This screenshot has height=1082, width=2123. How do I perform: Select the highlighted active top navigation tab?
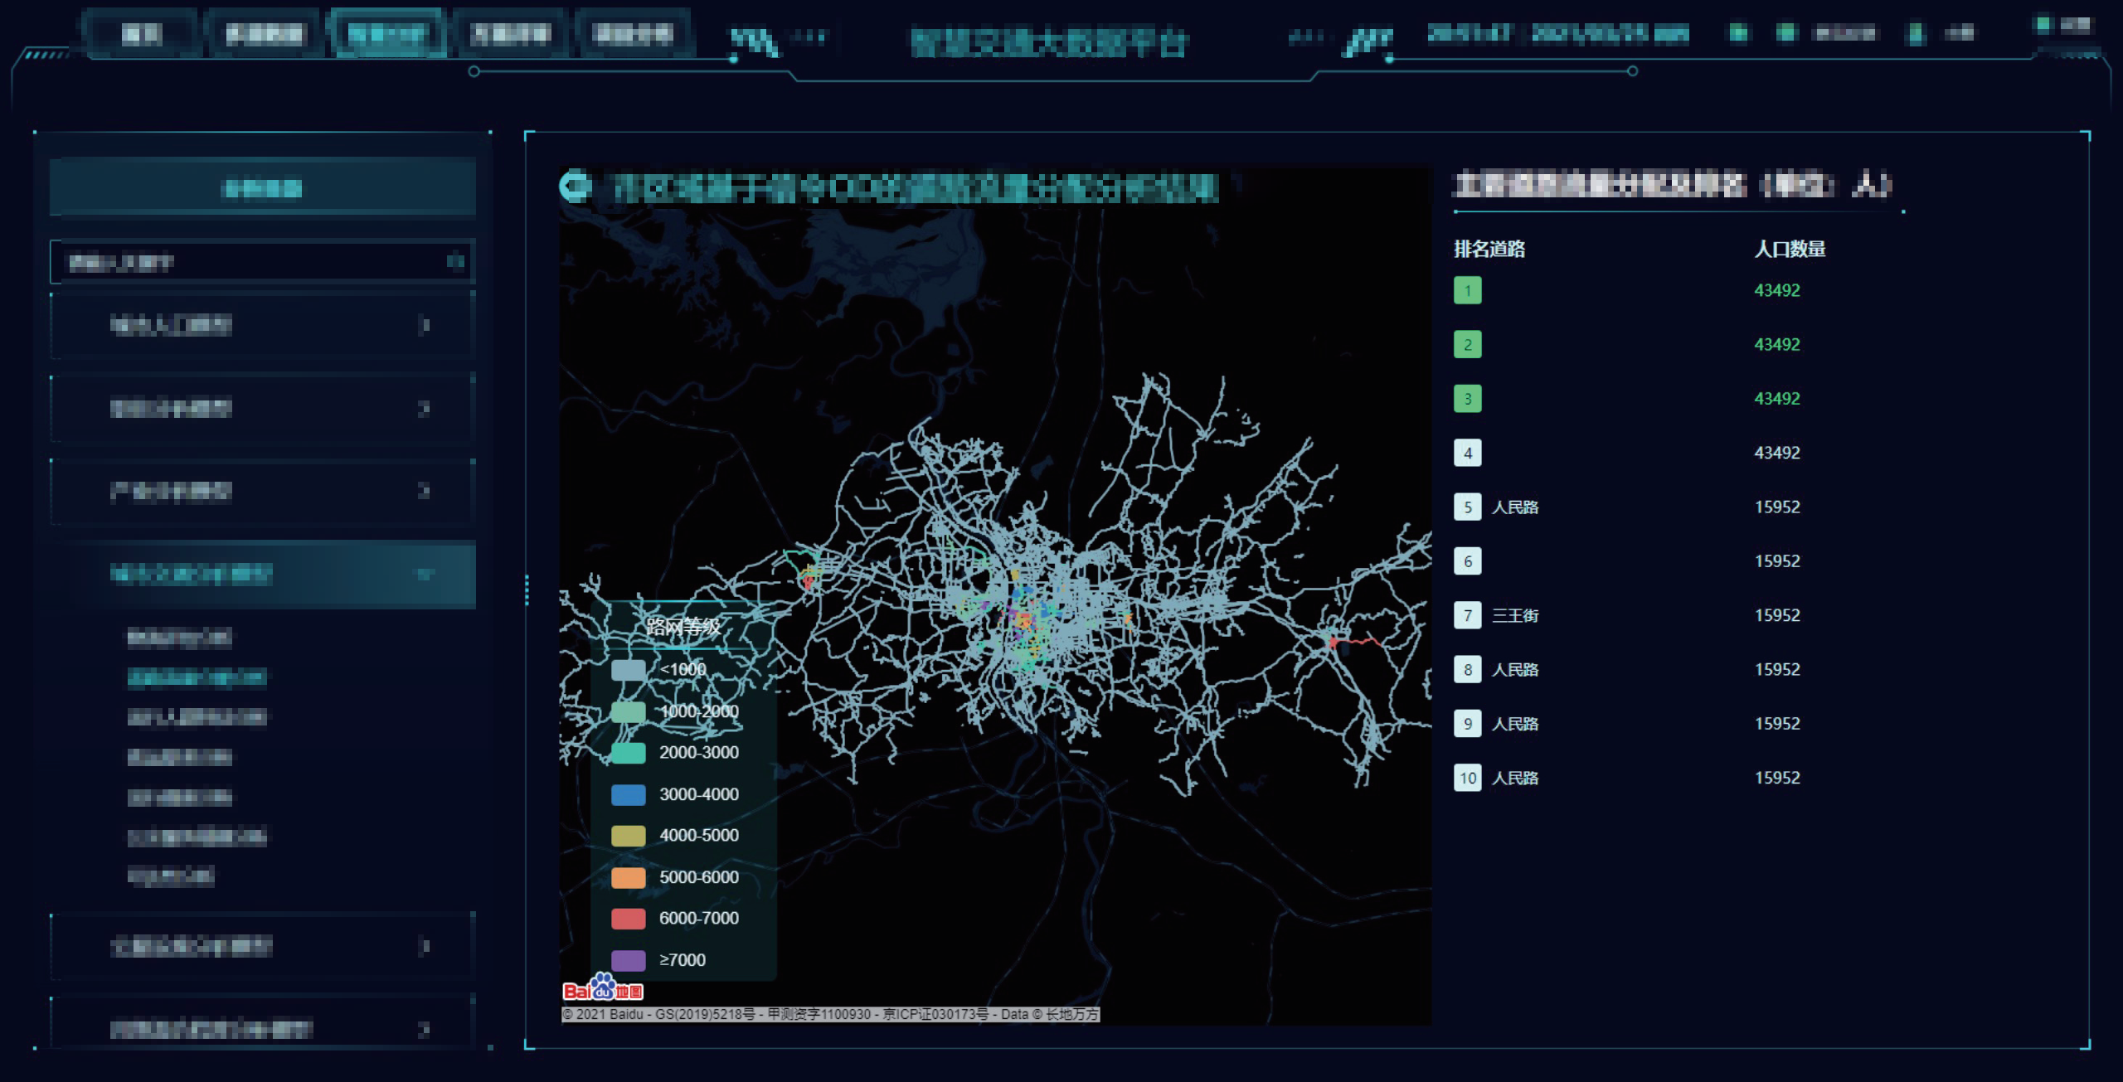[x=387, y=34]
